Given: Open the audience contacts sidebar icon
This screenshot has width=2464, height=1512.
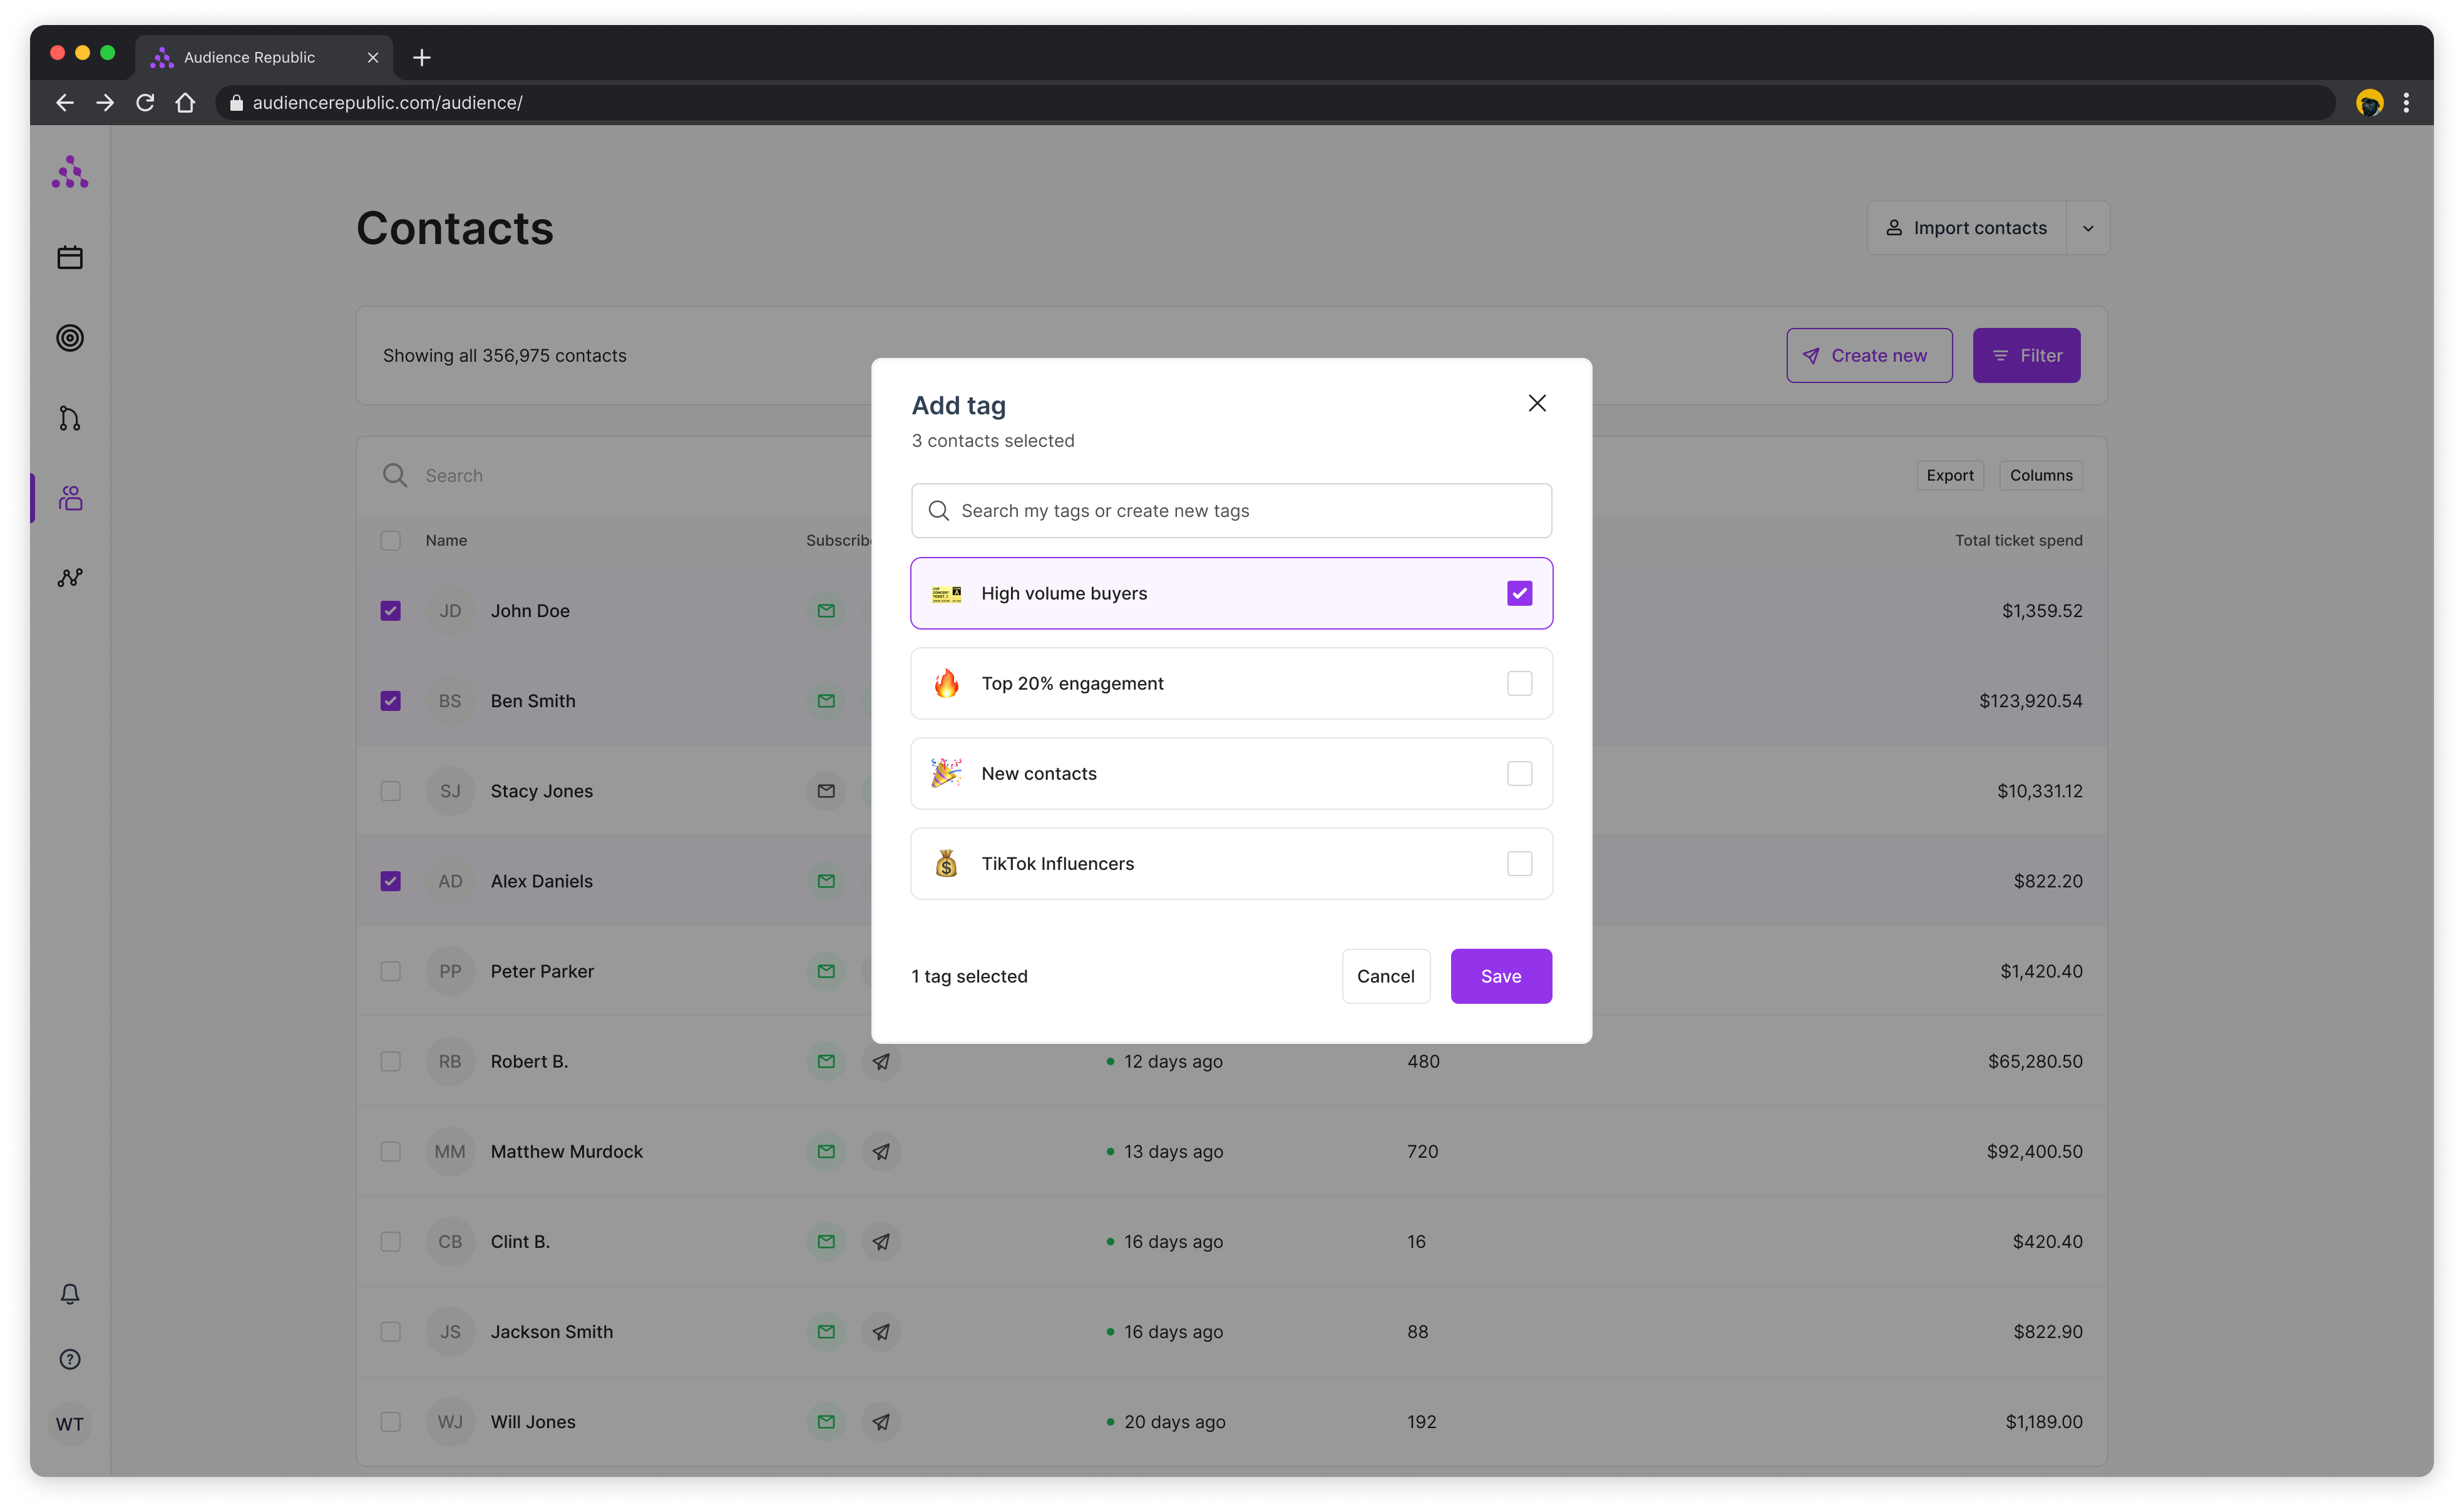Looking at the screenshot, I should (70, 498).
